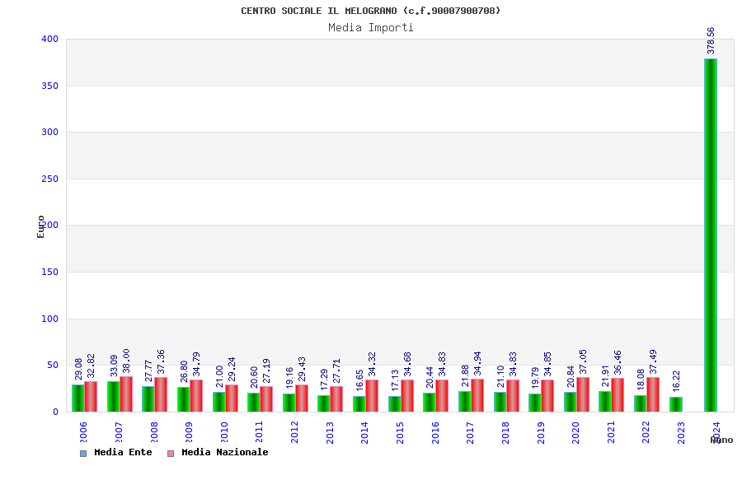Click the 'Media Ente' legend label

click(x=123, y=452)
